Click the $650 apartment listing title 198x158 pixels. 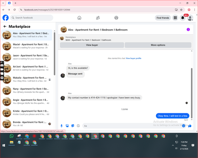(88, 40)
